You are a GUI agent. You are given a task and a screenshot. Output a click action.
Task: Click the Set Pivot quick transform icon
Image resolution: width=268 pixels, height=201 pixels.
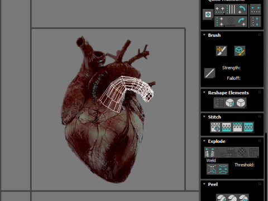[x=208, y=15]
